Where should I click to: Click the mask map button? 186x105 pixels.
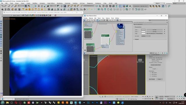click(x=154, y=34)
